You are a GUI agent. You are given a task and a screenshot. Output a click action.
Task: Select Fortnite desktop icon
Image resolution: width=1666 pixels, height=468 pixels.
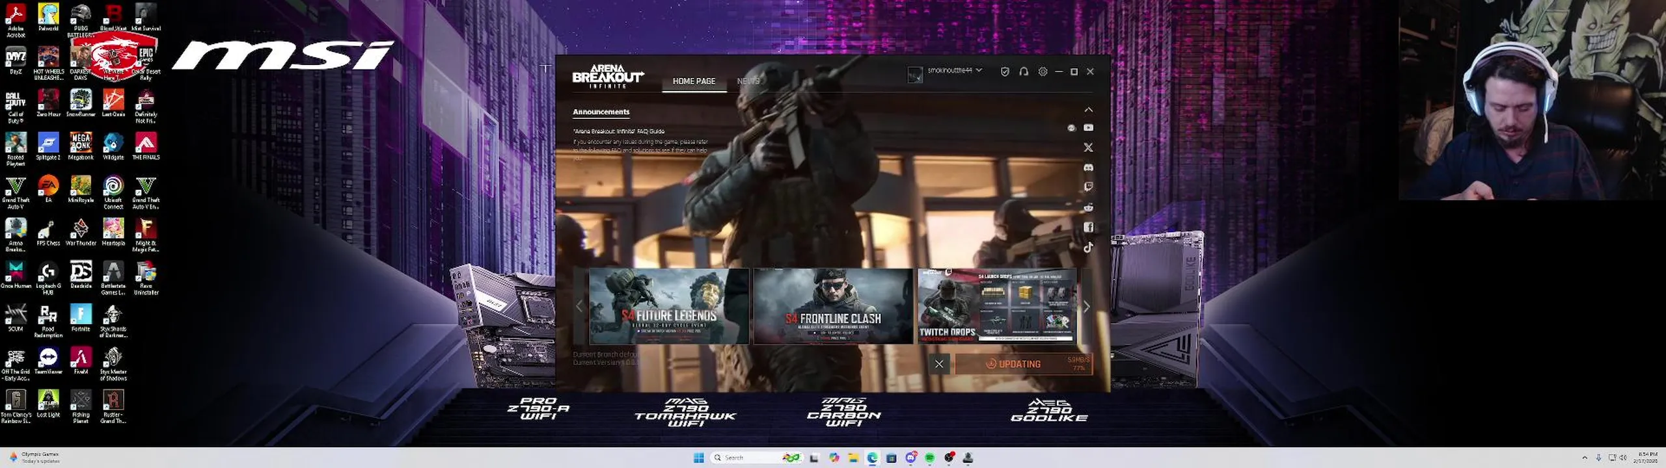[x=81, y=318]
